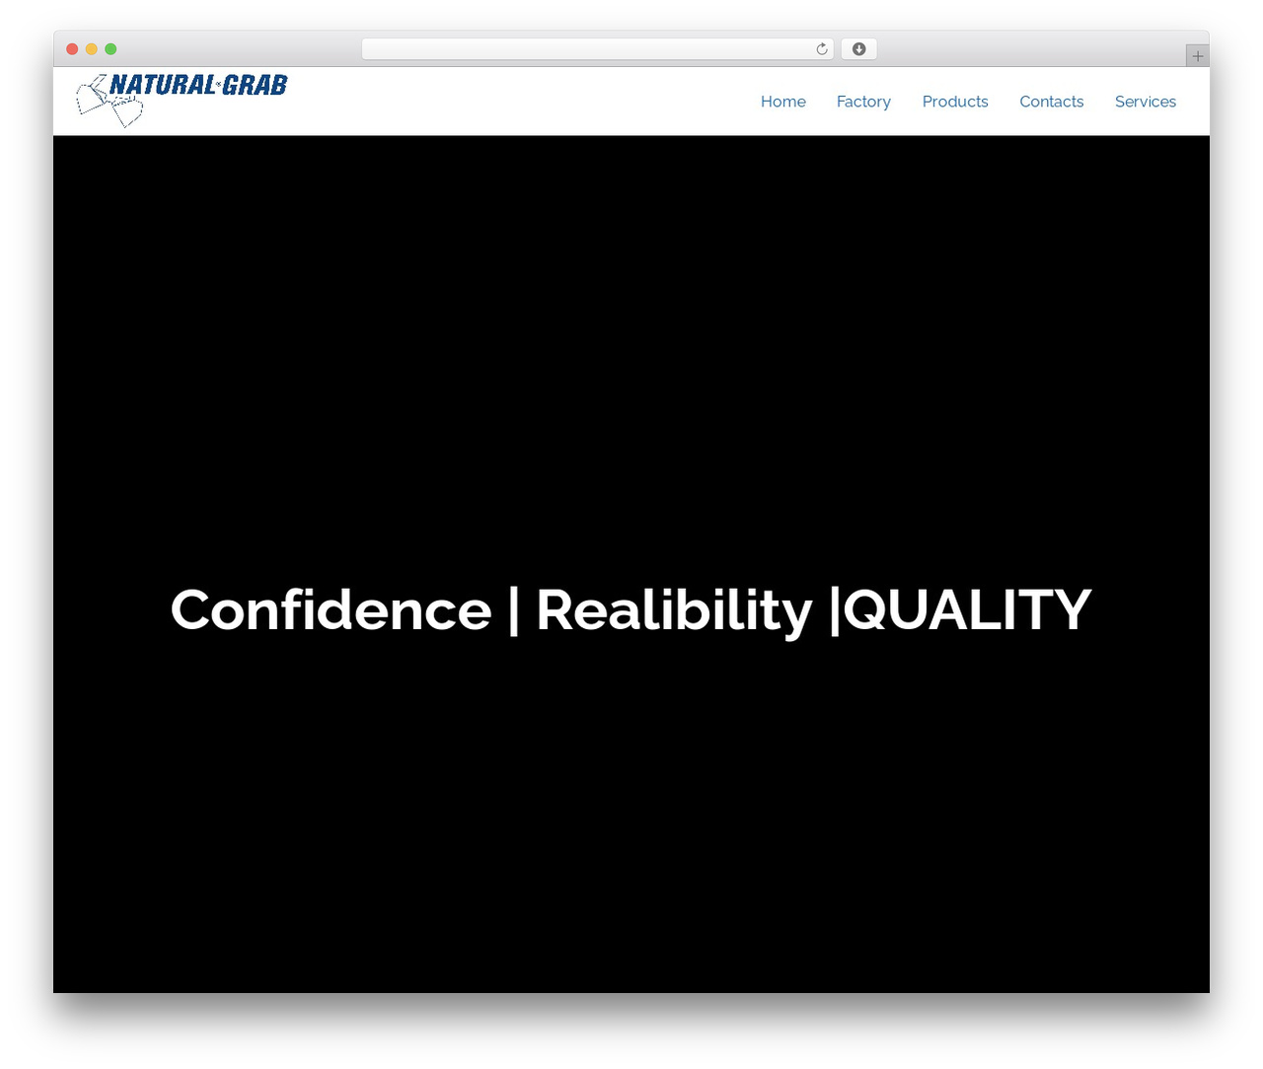Click the word Realibility in the headline

[674, 611]
